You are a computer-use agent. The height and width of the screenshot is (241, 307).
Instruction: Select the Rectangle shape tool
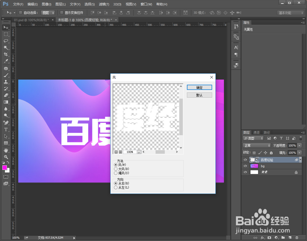click(6, 143)
